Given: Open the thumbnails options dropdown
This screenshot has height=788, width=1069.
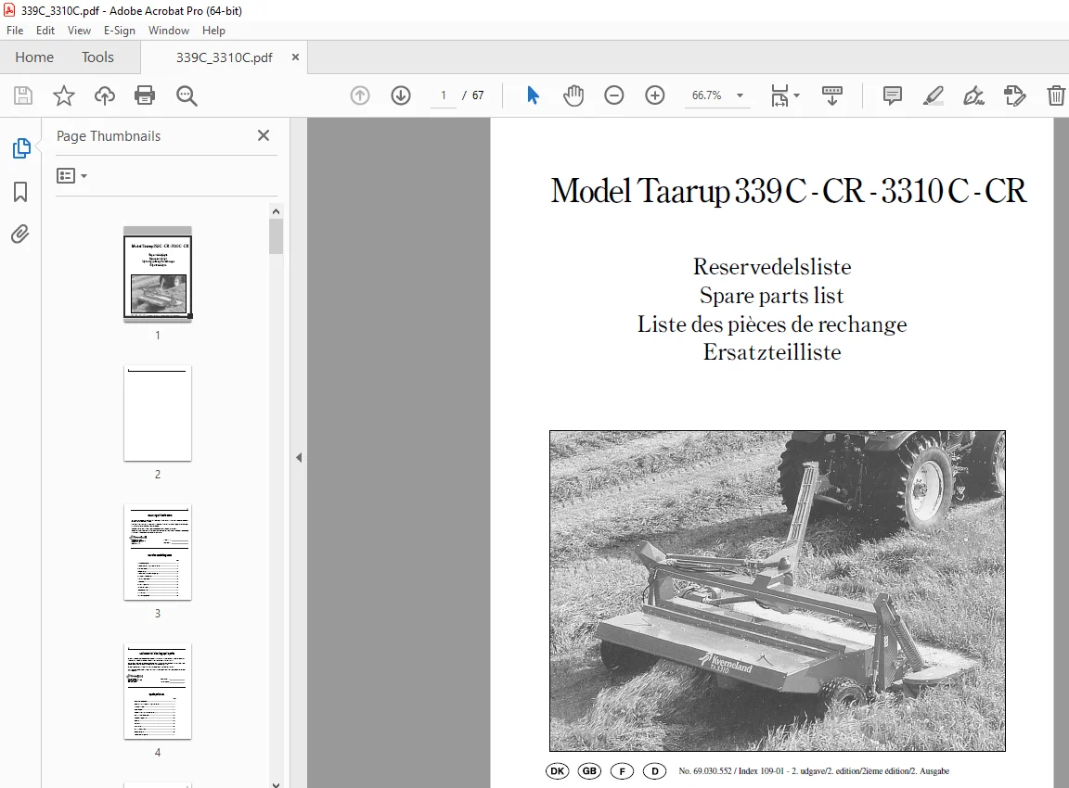Looking at the screenshot, I should tap(71, 176).
